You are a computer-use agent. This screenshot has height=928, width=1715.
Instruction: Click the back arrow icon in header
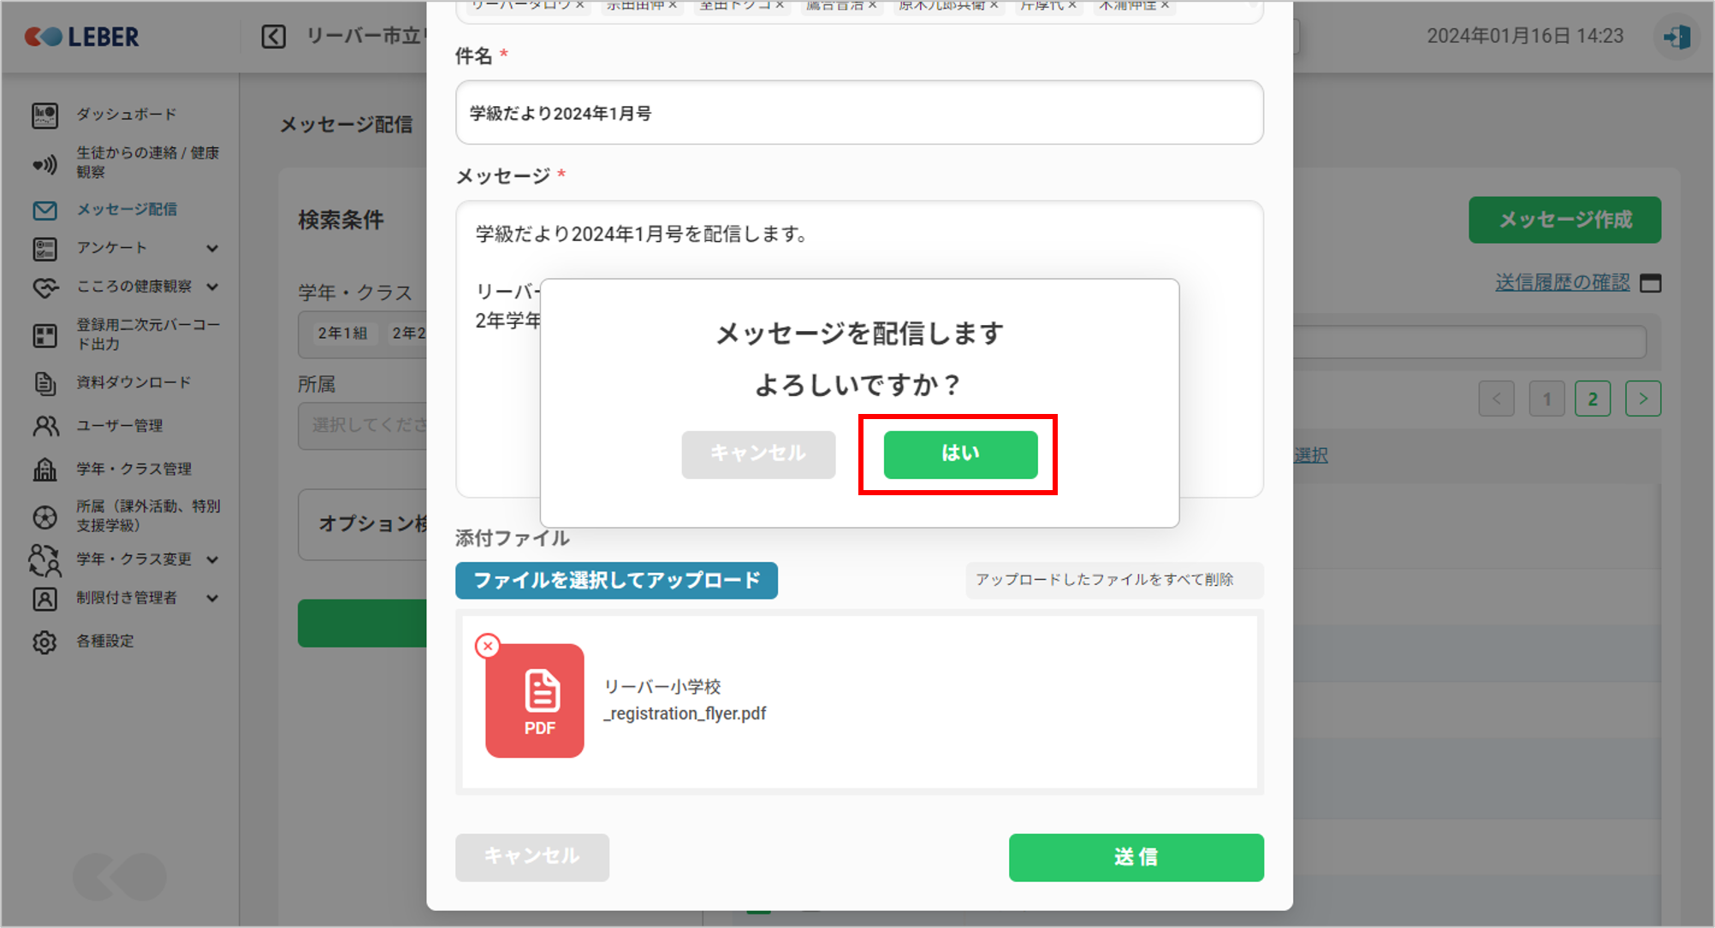[x=273, y=37]
